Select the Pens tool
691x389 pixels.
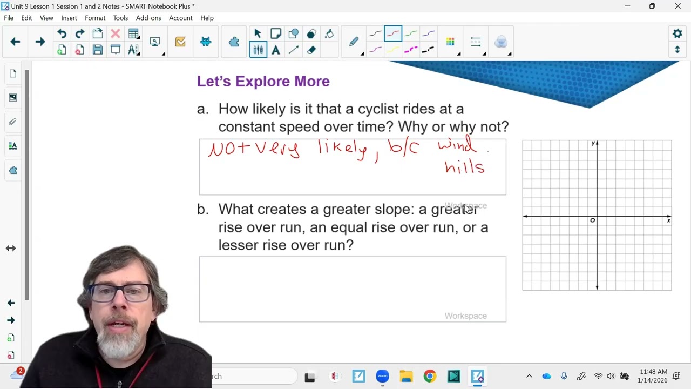click(258, 50)
